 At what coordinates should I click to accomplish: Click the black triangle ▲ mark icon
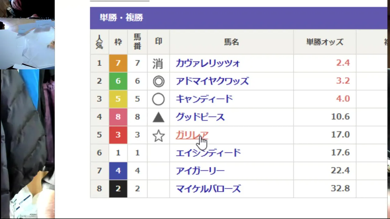pos(158,117)
